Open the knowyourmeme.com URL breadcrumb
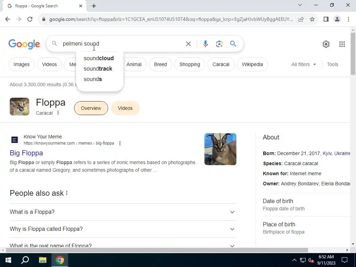Viewport: 356px width, 267px height. pos(69,143)
